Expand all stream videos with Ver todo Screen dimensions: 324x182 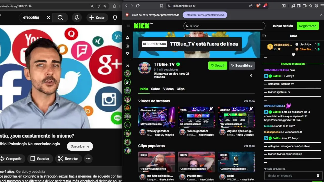coord(249,101)
